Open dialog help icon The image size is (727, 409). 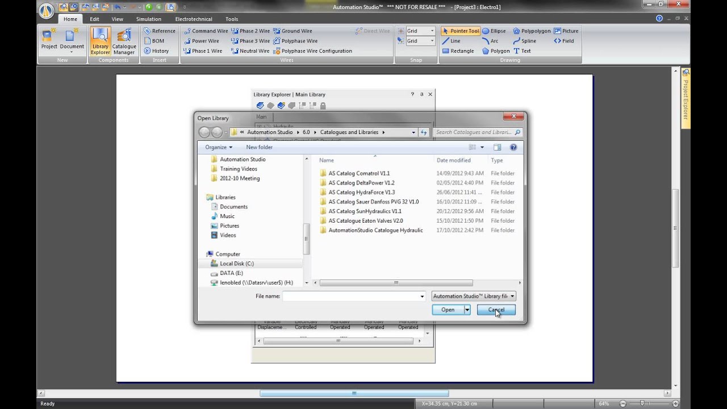513,147
